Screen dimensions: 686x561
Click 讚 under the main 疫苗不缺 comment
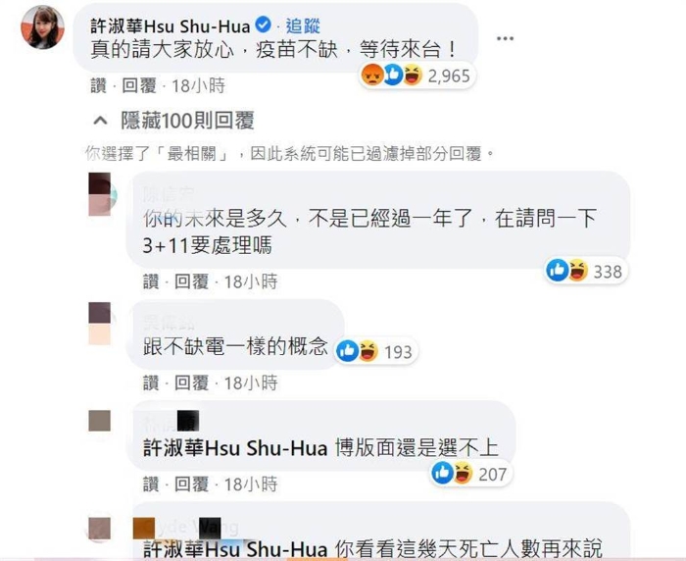click(x=98, y=85)
